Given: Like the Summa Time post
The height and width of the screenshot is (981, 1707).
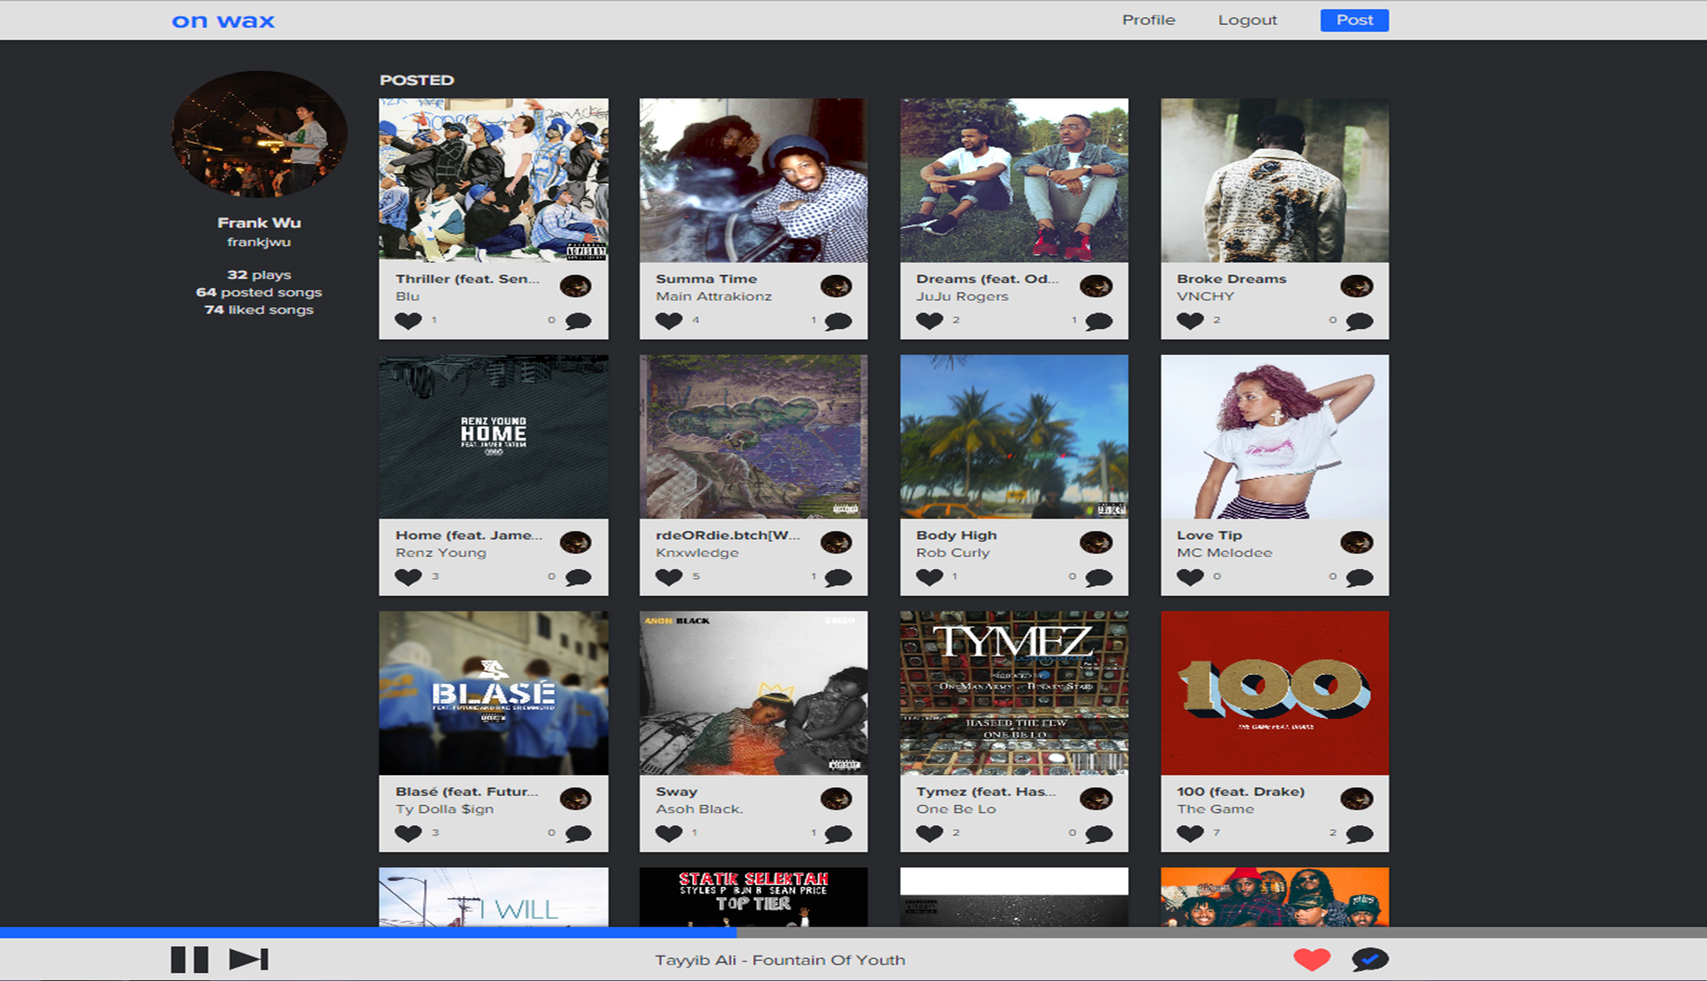Looking at the screenshot, I should pyautogui.click(x=668, y=321).
